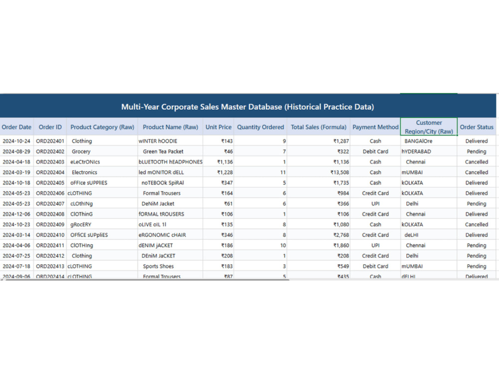Select order ID cell ORD202412
This screenshot has height=374, width=499.
click(50, 256)
